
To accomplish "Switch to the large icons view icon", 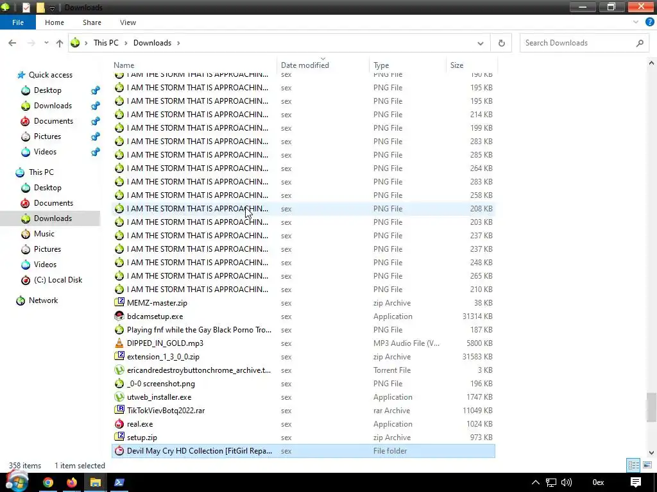I will [647, 465].
